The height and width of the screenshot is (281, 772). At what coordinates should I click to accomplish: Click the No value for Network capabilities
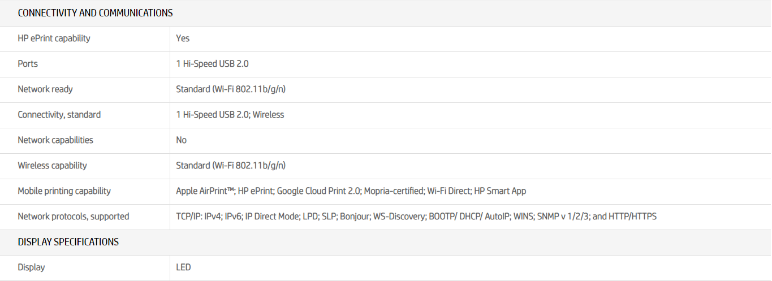coord(181,140)
